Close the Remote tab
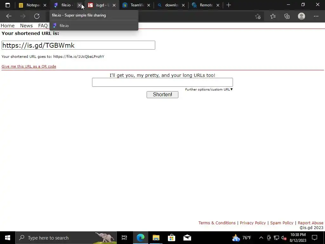 218,5
